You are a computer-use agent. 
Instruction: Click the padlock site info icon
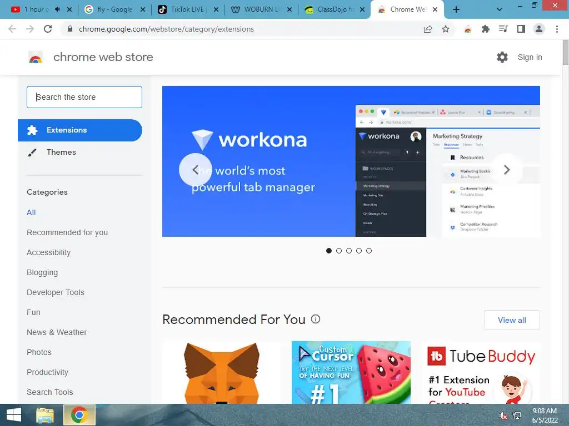pyautogui.click(x=70, y=29)
